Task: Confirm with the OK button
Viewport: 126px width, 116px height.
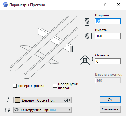Action: 110,100
